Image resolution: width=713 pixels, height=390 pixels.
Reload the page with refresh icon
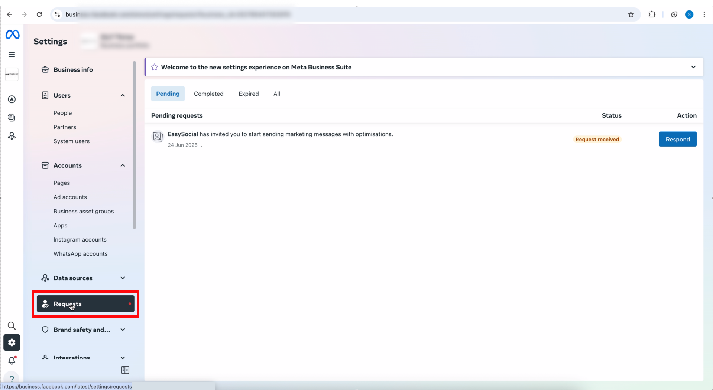coord(39,14)
